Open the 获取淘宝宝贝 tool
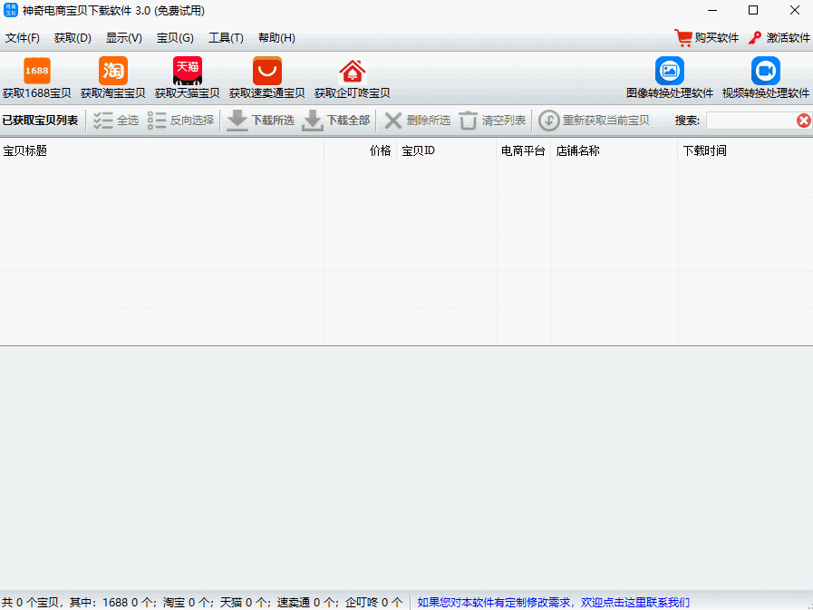 click(113, 72)
